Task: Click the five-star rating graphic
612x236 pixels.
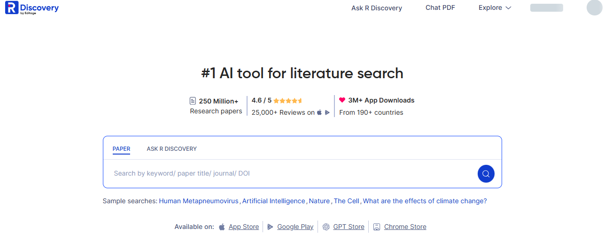Action: click(x=288, y=101)
